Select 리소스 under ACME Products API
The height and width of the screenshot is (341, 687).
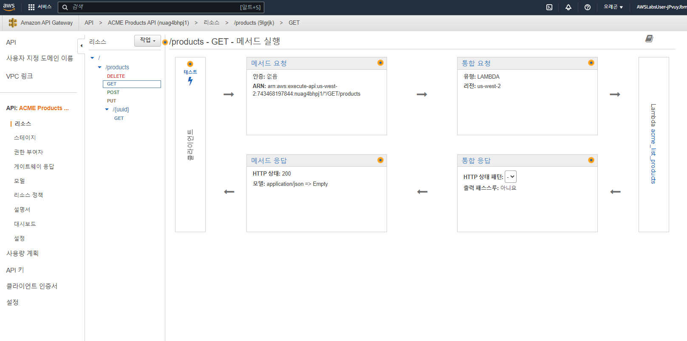click(23, 124)
